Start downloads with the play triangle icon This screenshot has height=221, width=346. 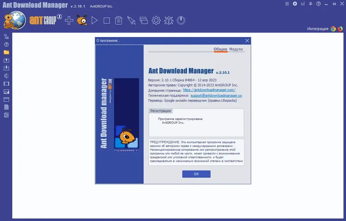[94, 20]
